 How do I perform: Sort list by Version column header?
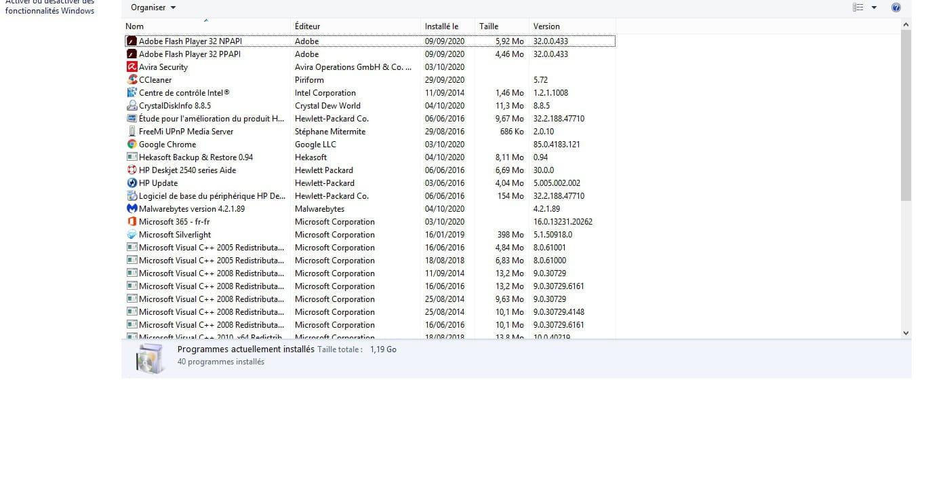[572, 26]
